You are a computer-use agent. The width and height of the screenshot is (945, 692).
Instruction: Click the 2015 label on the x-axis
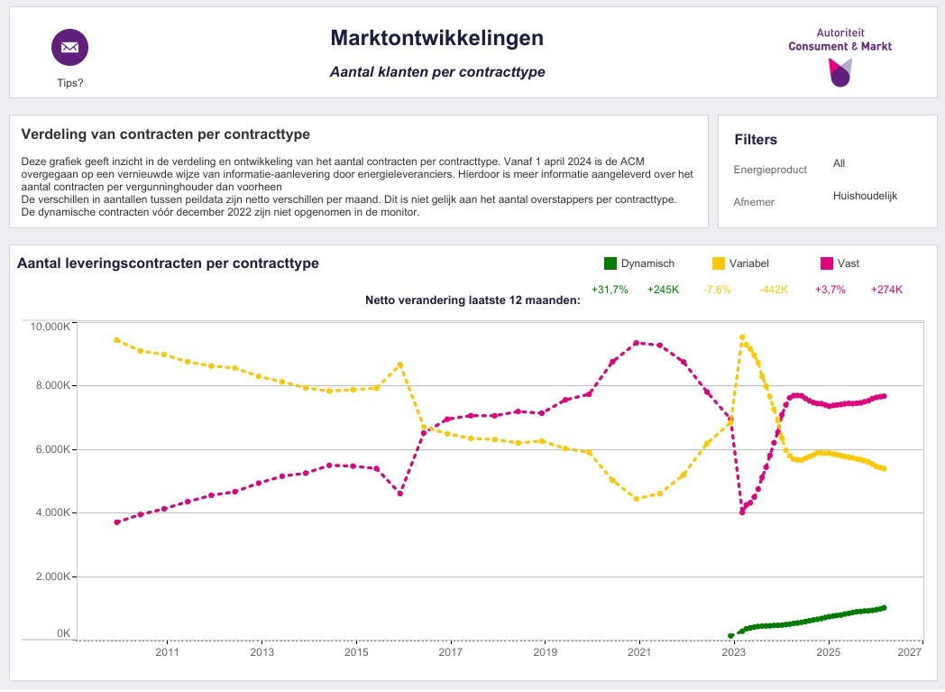356,652
